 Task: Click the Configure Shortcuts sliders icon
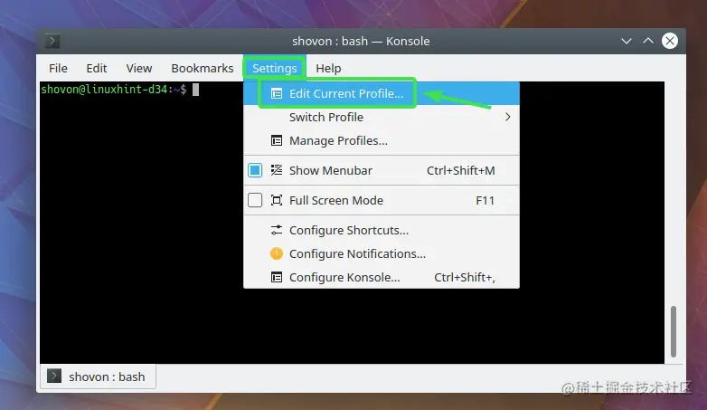[277, 230]
